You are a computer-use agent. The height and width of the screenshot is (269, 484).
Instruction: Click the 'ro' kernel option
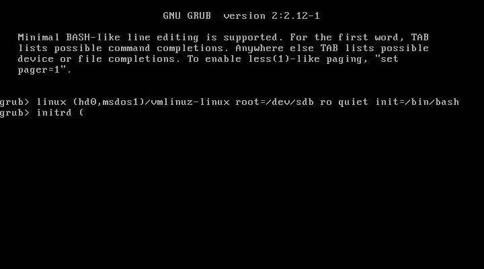(x=326, y=102)
